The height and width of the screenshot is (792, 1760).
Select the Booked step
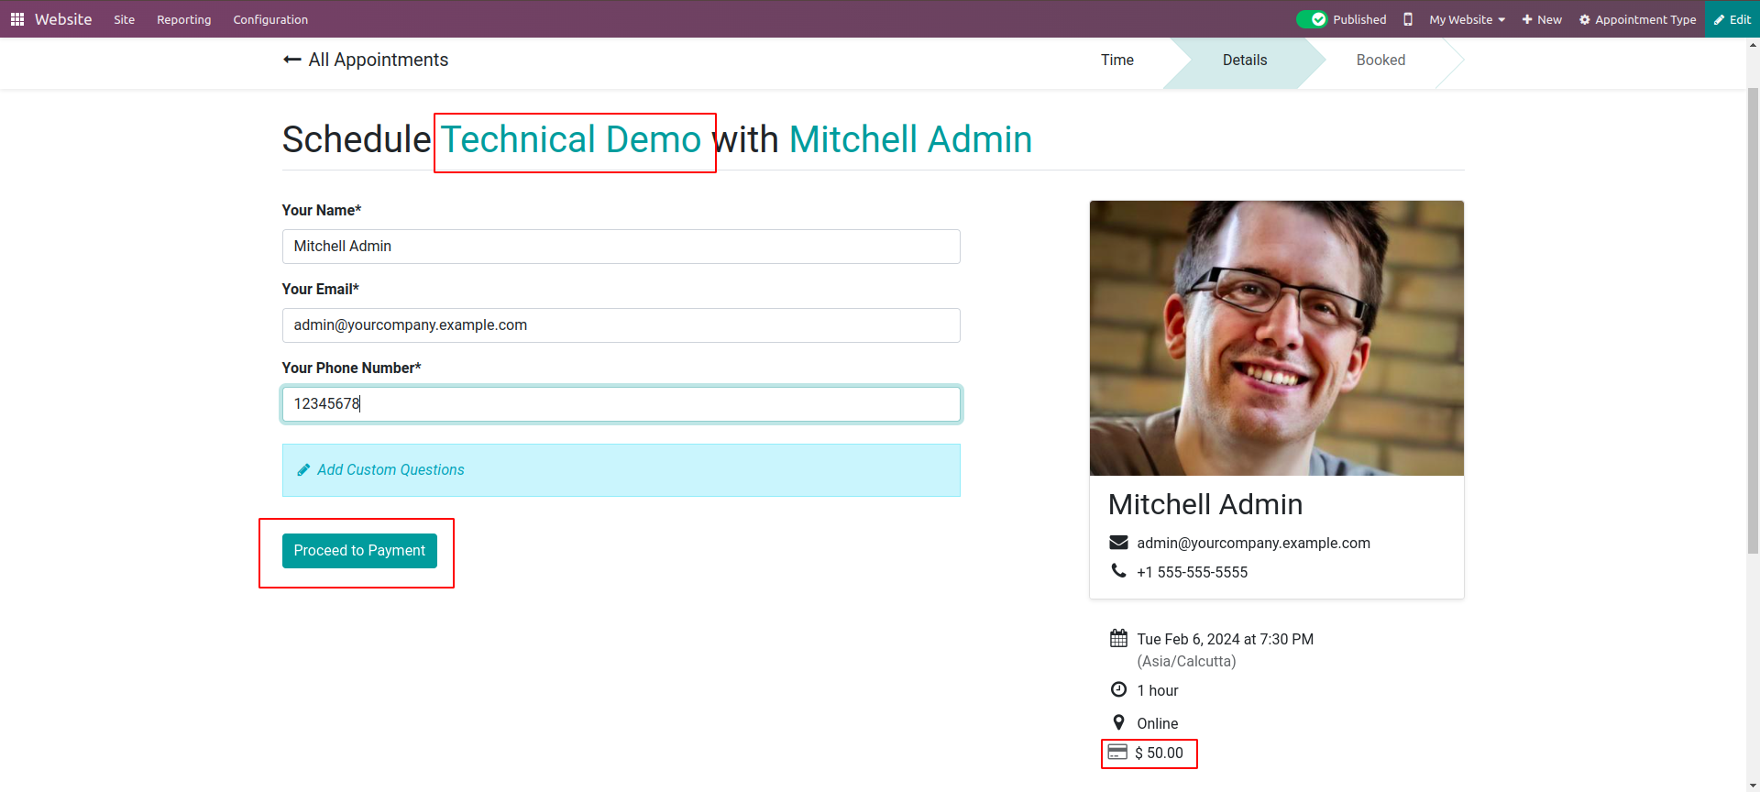tap(1380, 60)
